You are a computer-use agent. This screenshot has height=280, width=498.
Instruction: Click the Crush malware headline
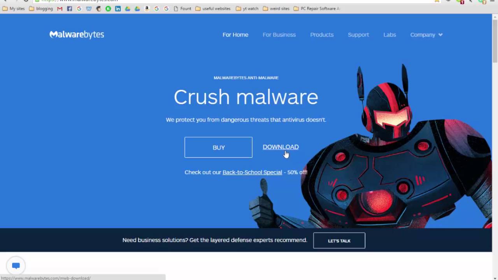tap(246, 97)
